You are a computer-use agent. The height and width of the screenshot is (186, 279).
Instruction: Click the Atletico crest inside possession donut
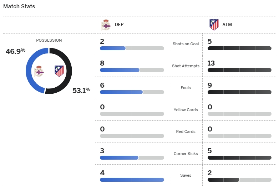tap(59, 71)
